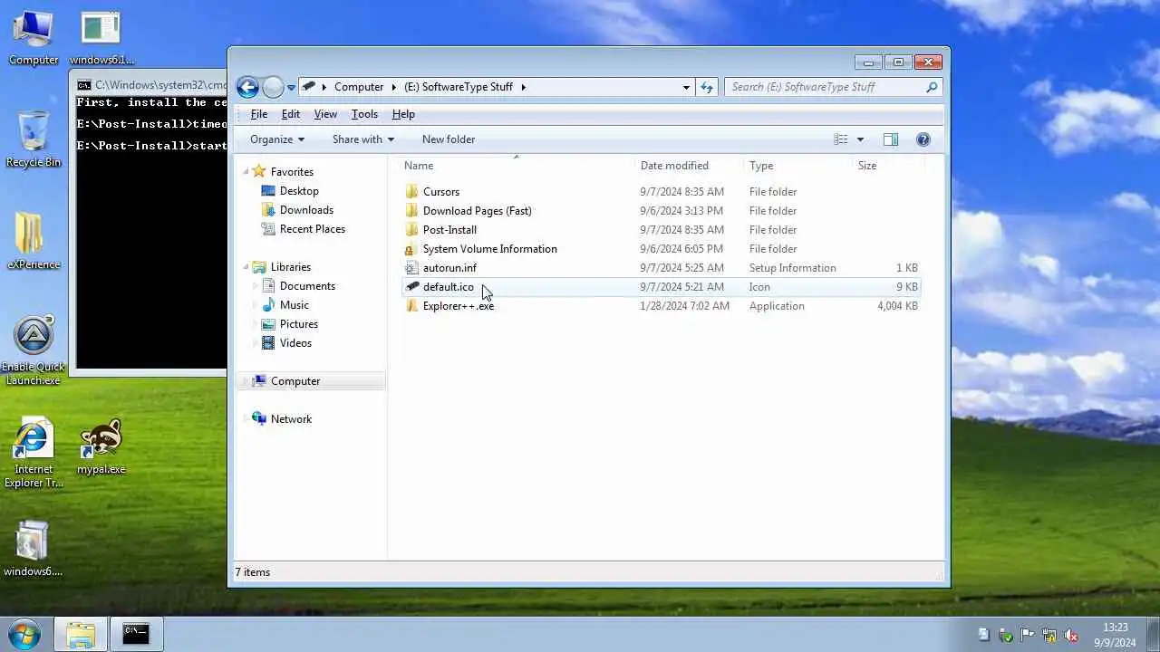Click the New folder button
The height and width of the screenshot is (652, 1160).
coord(449,139)
